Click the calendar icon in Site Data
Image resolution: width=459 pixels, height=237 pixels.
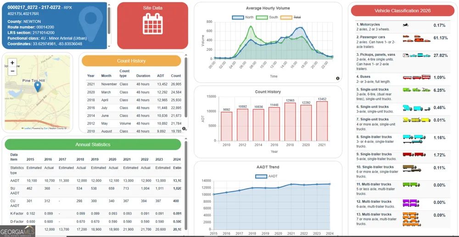152,24
